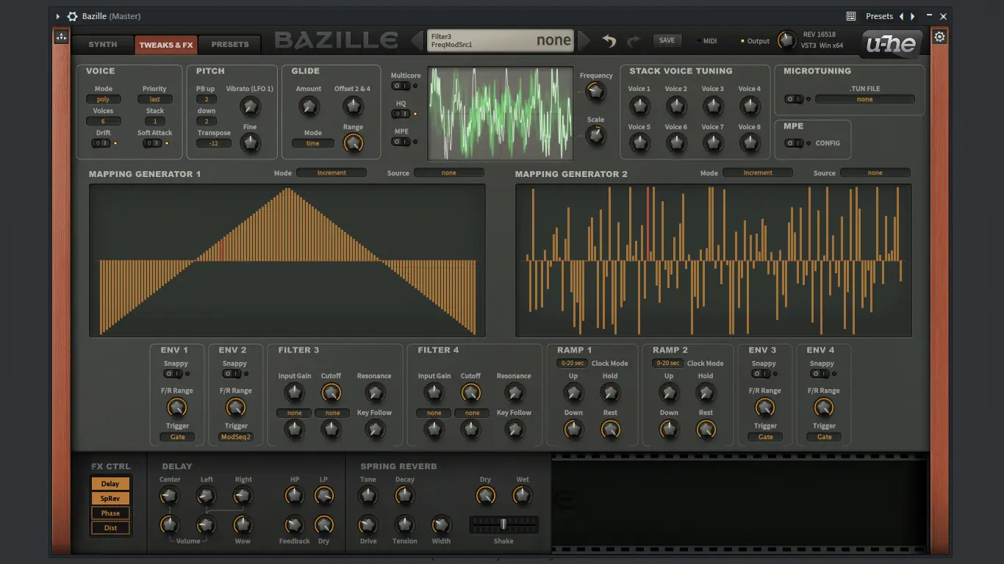Click the Mapping Generator 2 graph

point(714,260)
